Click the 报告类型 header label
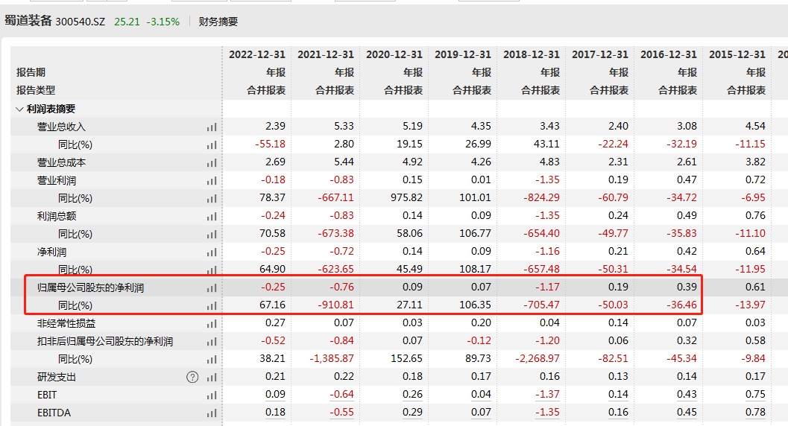The height and width of the screenshot is (426, 788). [36, 90]
